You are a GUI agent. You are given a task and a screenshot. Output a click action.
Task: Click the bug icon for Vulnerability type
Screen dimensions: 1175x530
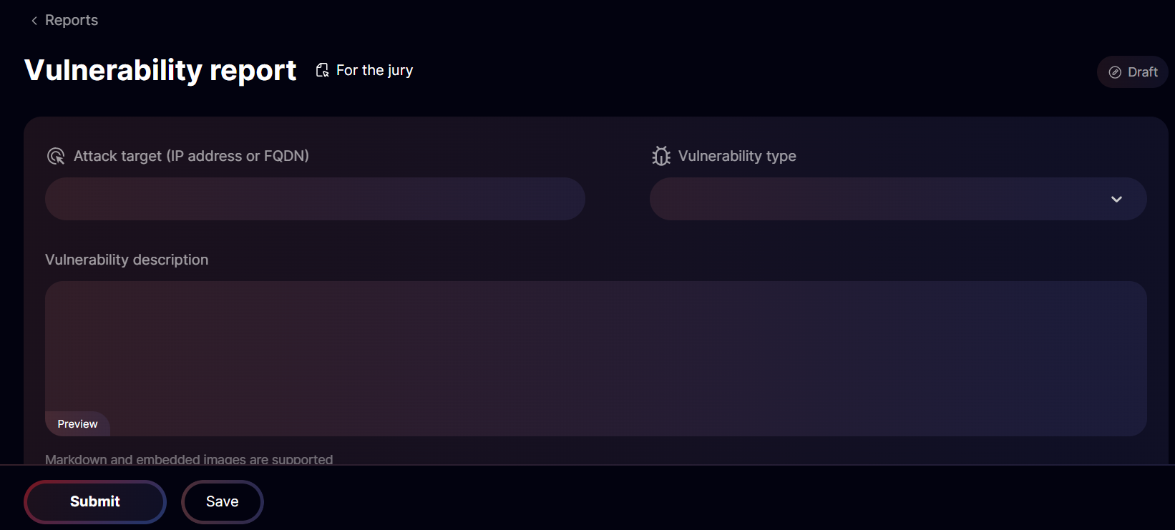pyautogui.click(x=661, y=156)
